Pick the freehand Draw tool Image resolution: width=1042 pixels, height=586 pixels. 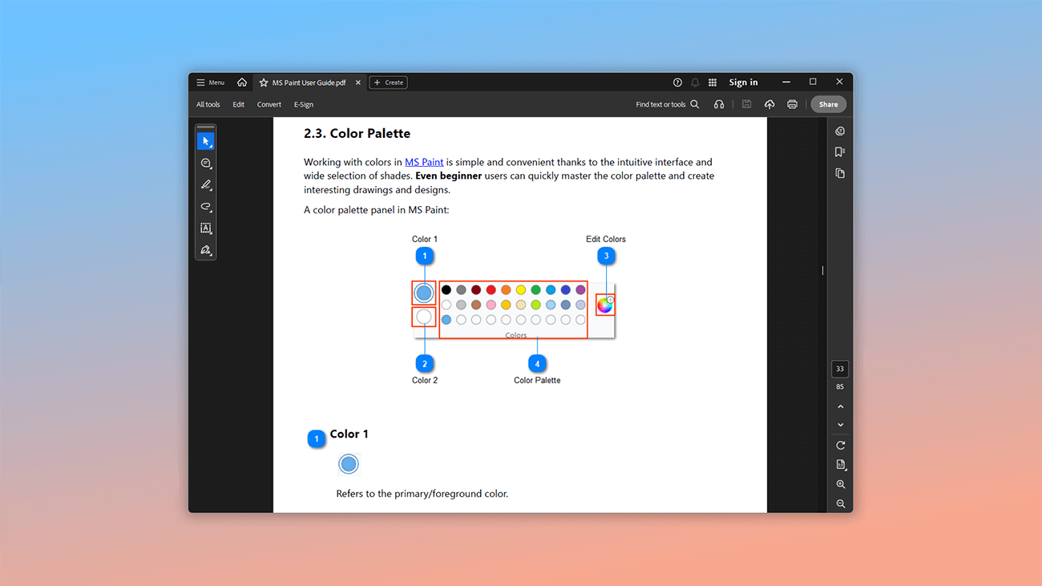pos(206,206)
